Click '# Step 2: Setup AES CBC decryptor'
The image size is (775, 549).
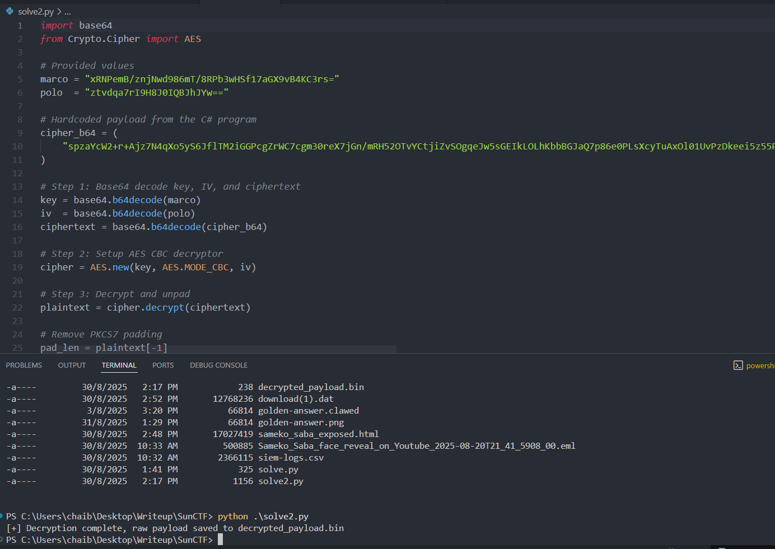pyautogui.click(x=132, y=254)
